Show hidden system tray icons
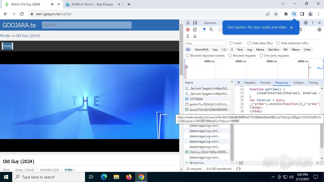The width and height of the screenshot is (324, 182). pos(273,177)
